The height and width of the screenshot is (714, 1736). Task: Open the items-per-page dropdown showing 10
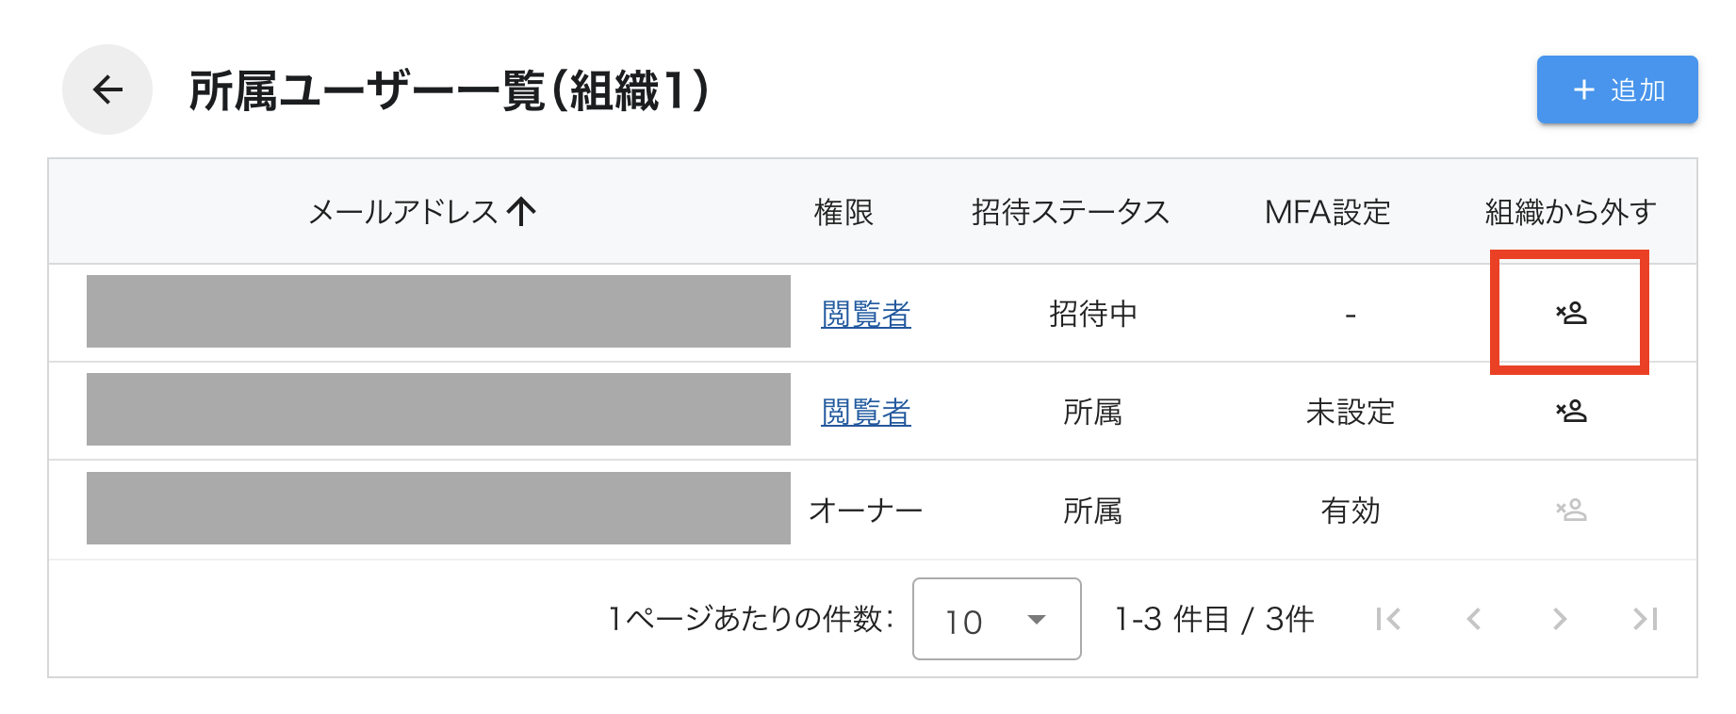995,619
